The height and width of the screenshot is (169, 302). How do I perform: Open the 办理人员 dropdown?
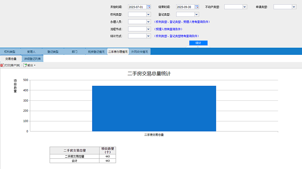(148, 22)
